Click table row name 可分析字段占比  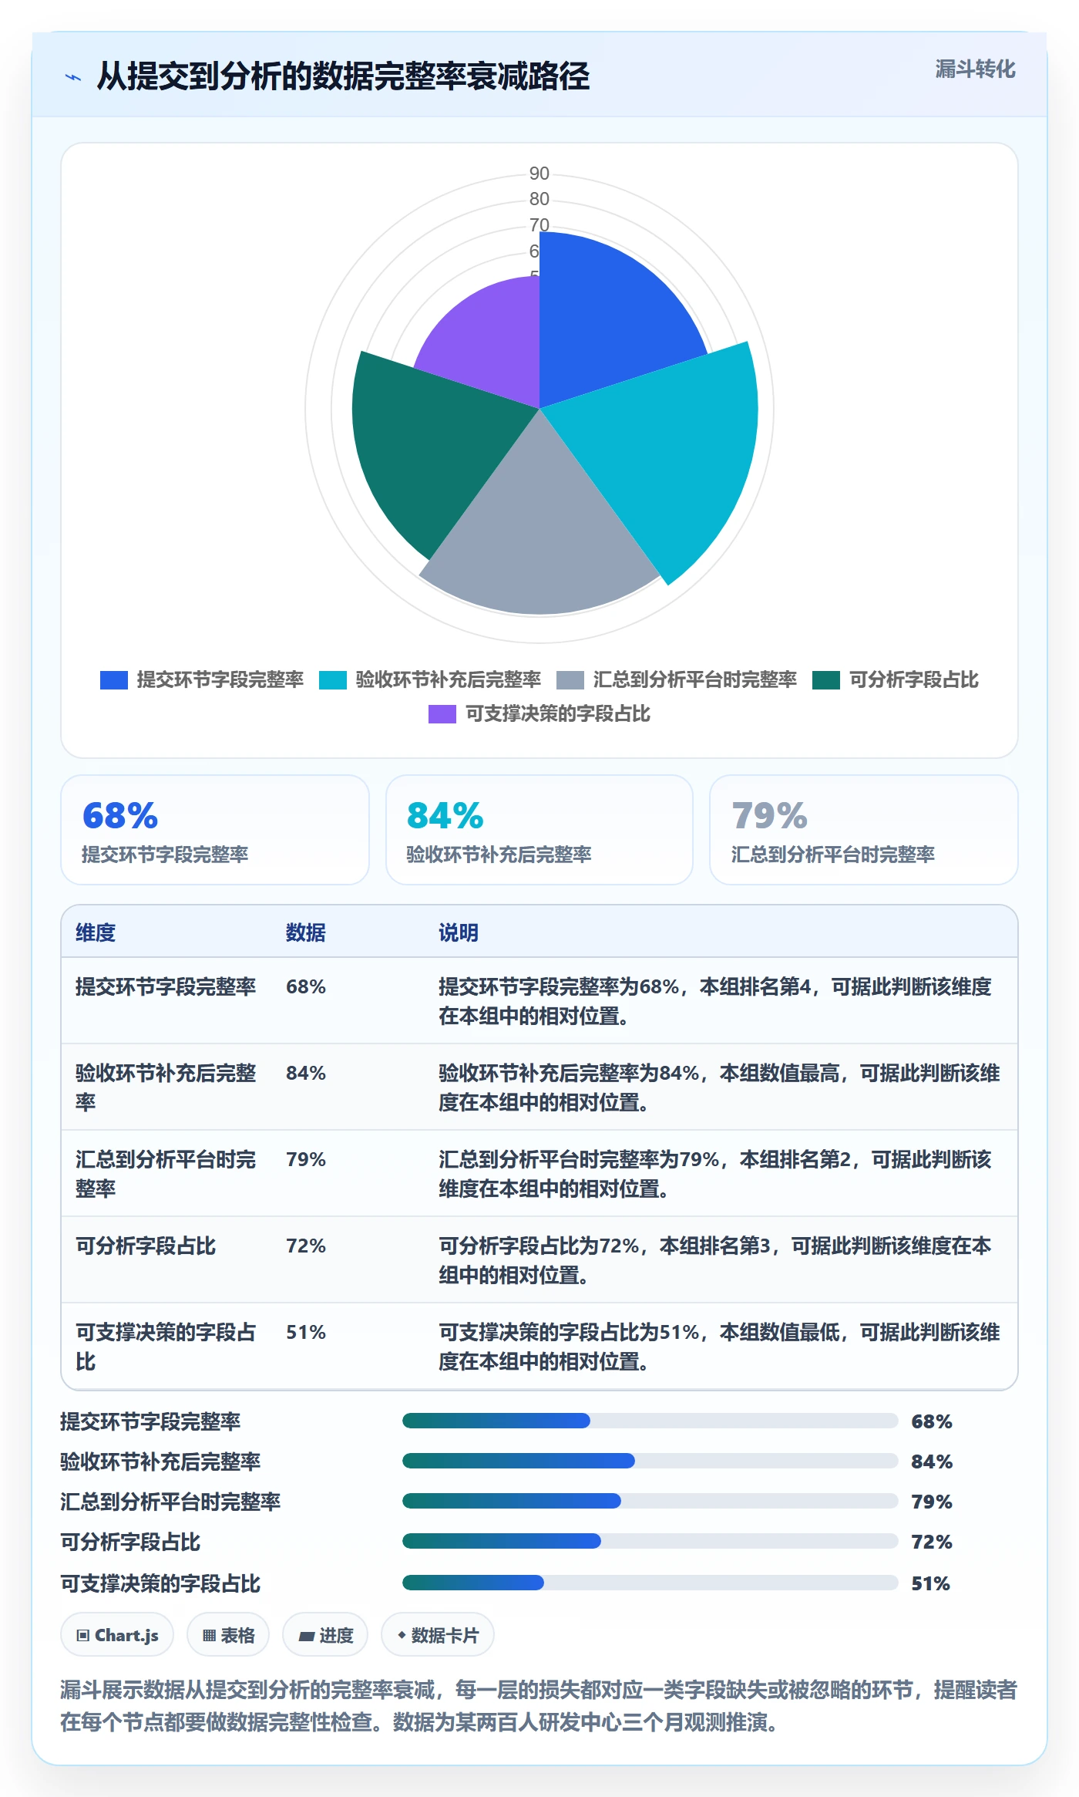point(146,1246)
